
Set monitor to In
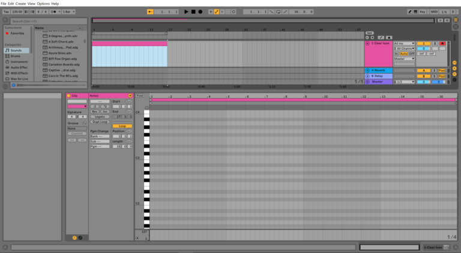point(396,54)
